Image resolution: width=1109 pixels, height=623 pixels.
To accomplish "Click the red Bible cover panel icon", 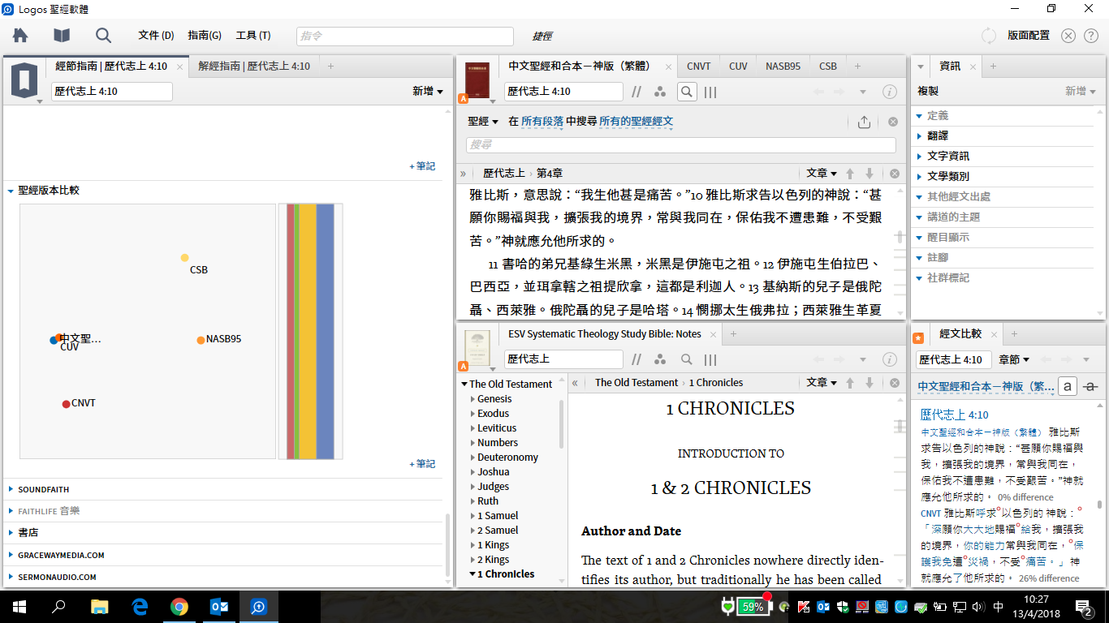I will 477,81.
